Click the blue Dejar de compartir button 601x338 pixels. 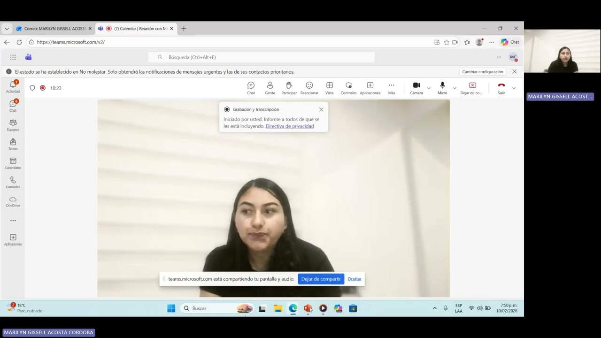coord(321,279)
